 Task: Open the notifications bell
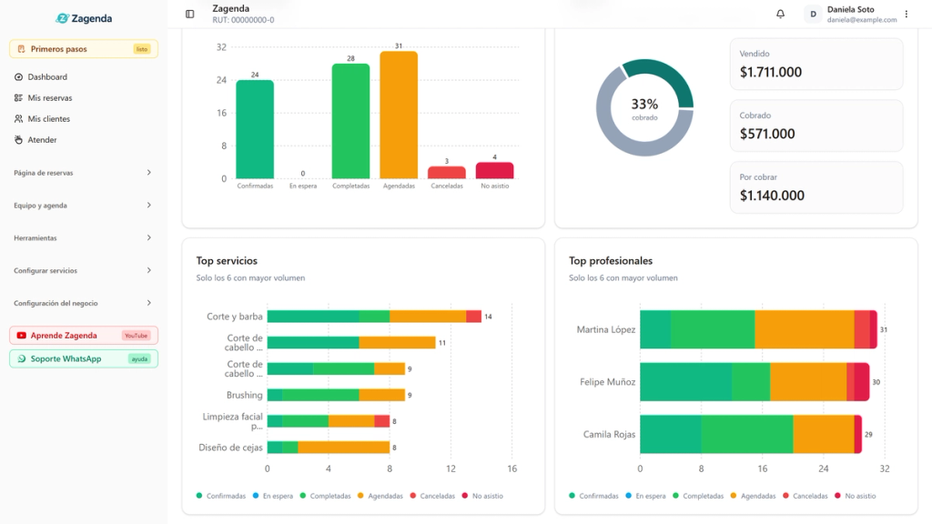tap(780, 14)
